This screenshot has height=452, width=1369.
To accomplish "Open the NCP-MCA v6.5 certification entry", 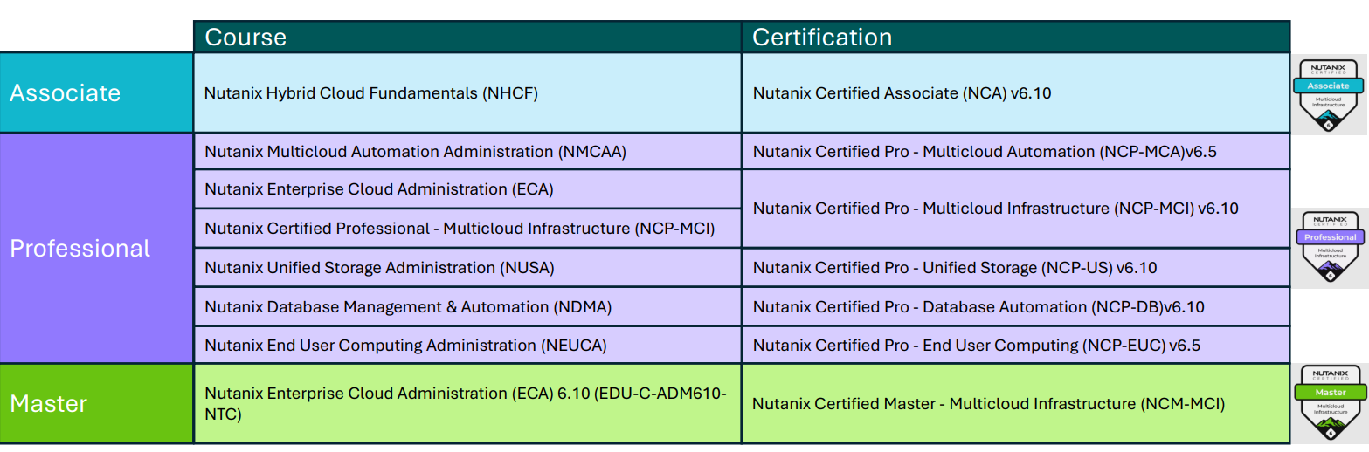I will (985, 151).
